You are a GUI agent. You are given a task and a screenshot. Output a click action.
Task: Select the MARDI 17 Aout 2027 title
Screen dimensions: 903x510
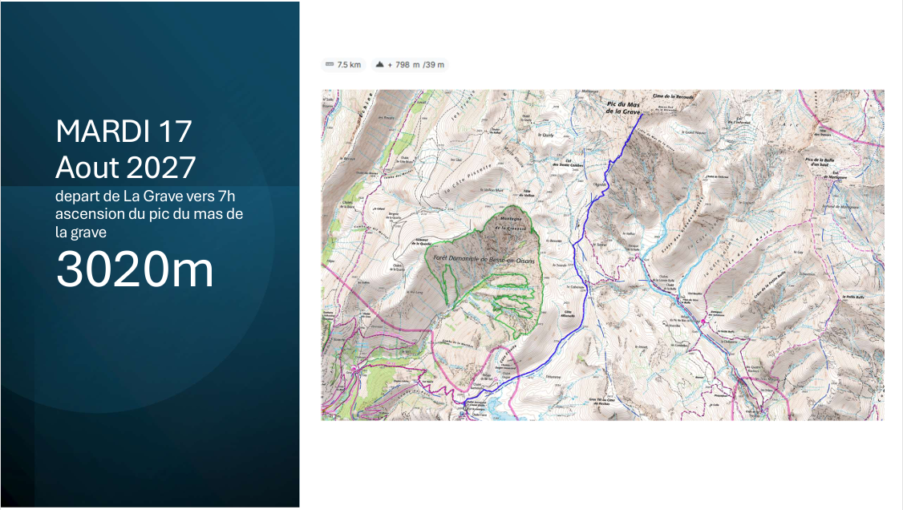click(126, 149)
